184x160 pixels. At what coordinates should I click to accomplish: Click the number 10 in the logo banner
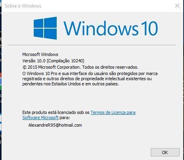pyautogui.click(x=149, y=28)
